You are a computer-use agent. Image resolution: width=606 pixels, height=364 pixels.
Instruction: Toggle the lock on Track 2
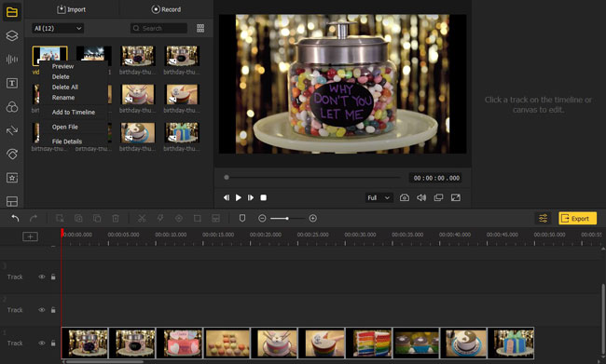point(53,310)
